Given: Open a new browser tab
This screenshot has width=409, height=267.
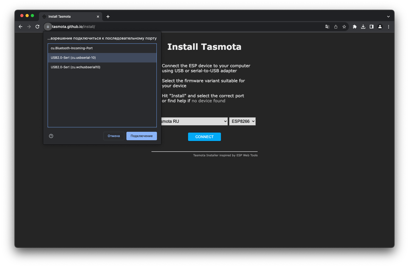Looking at the screenshot, I should pos(108,17).
